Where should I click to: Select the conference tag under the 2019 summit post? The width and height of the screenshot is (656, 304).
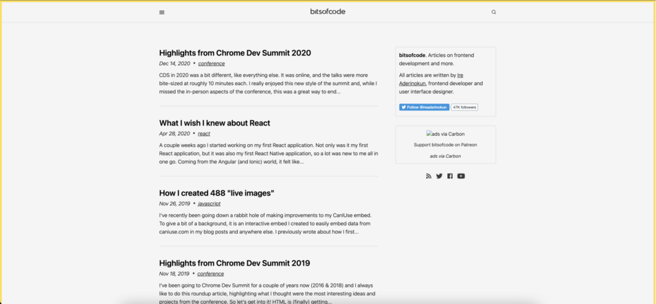210,274
